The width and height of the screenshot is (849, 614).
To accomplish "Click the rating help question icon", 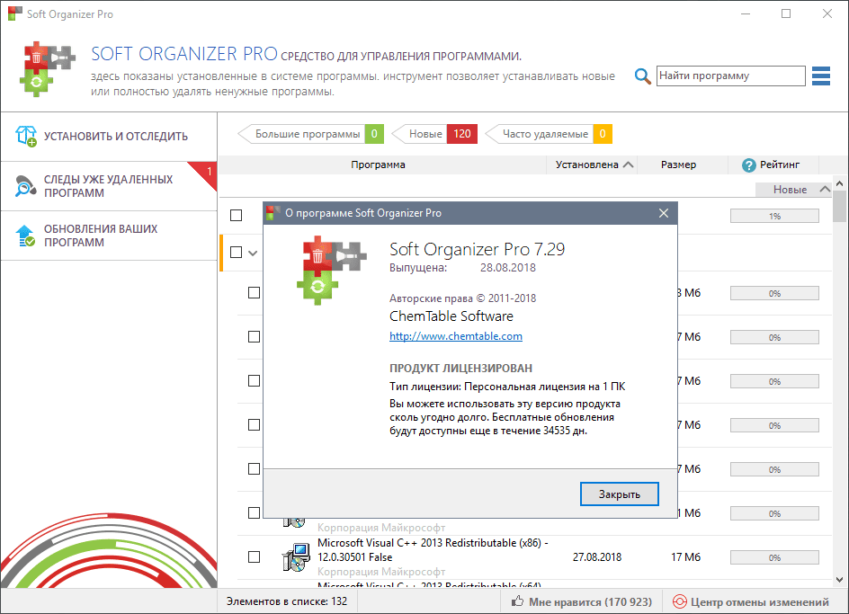I will tap(748, 165).
